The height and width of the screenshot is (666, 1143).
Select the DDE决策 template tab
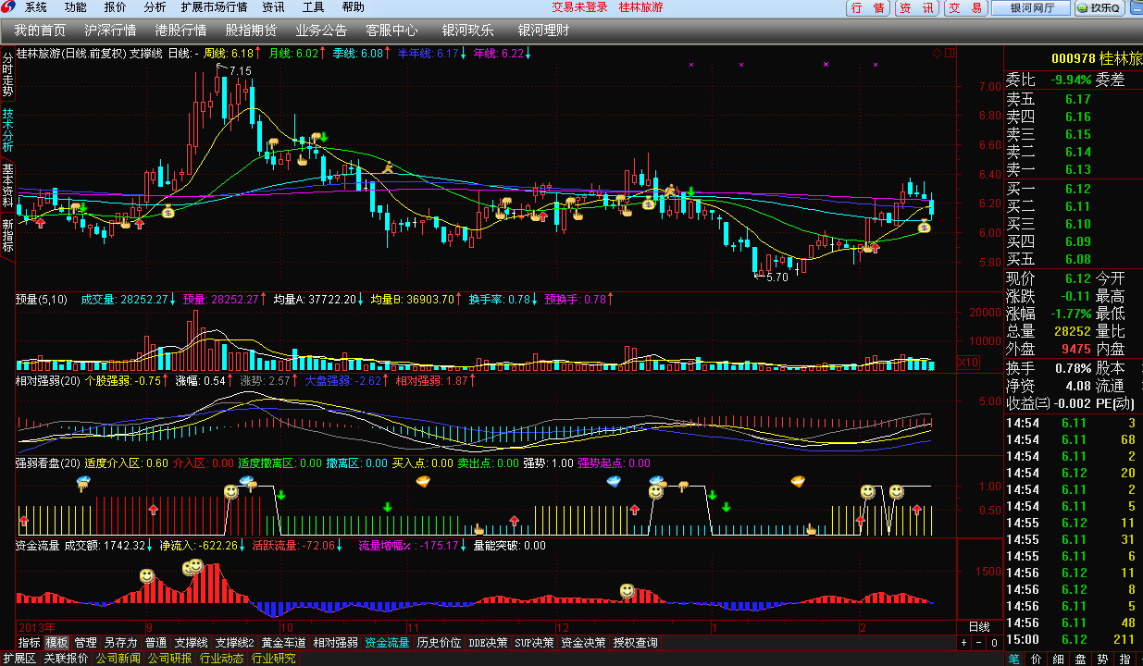[x=488, y=642]
